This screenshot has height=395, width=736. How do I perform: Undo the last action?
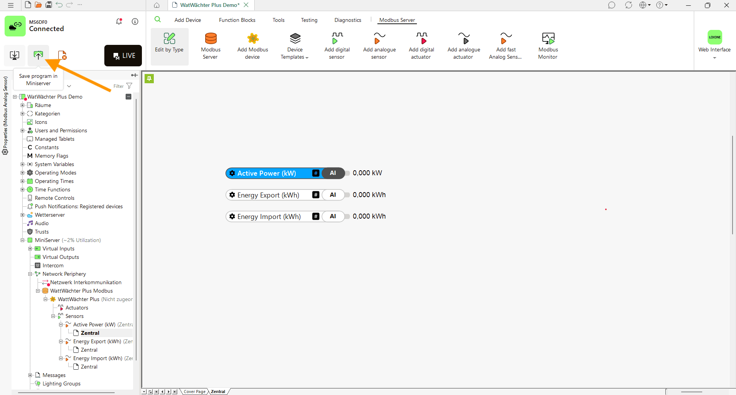click(59, 5)
